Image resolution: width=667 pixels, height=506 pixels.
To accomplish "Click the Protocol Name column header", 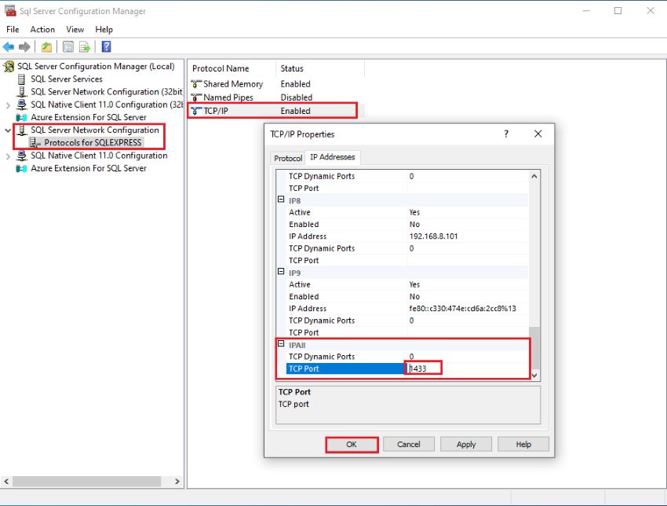I will pyautogui.click(x=231, y=68).
